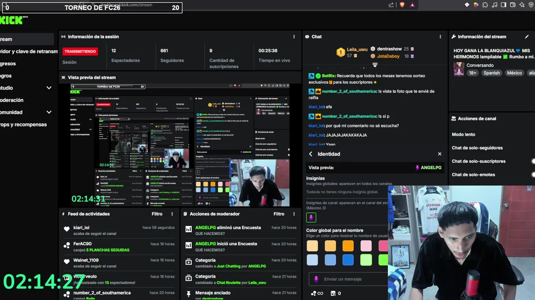This screenshot has height=300, width=535.
Task: Select the purple microphone channel badge
Action: tap(311, 217)
